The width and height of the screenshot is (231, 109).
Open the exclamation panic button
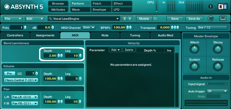210,7
